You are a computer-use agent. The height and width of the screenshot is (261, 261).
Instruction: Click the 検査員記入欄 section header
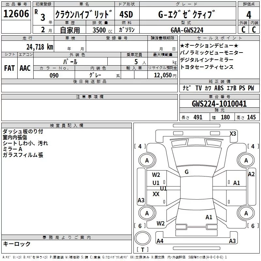67,125
